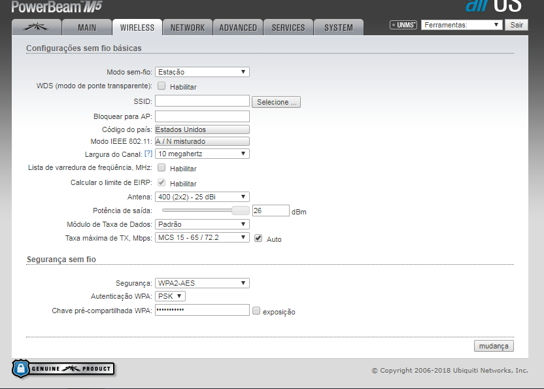The image size is (544, 389).
Task: Click the mudança apply button
Action: pos(494,346)
